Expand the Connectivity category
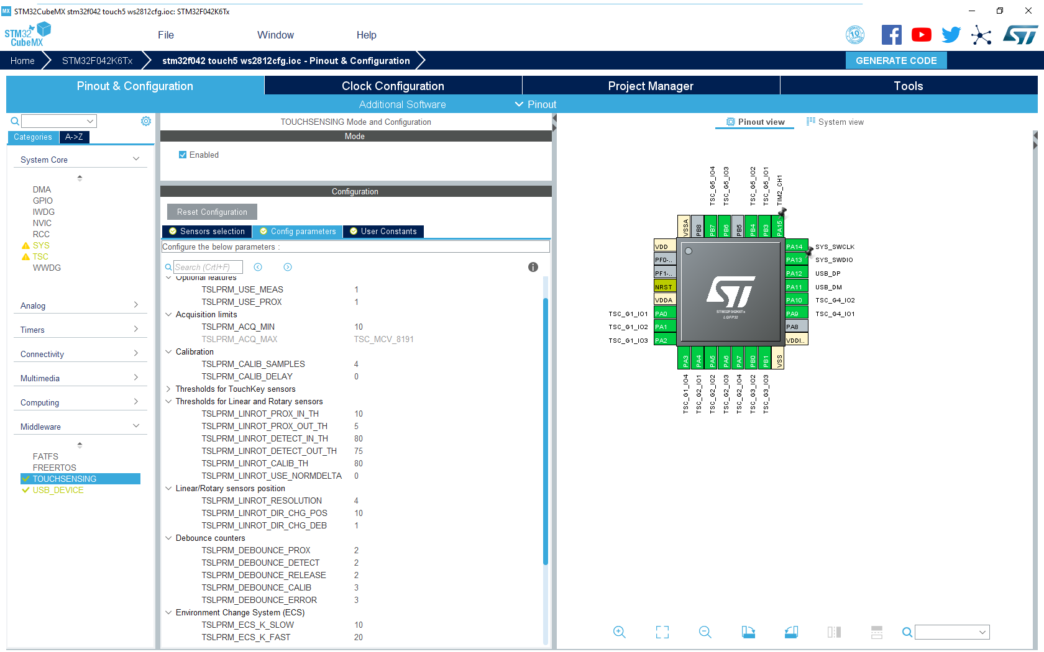 point(136,353)
